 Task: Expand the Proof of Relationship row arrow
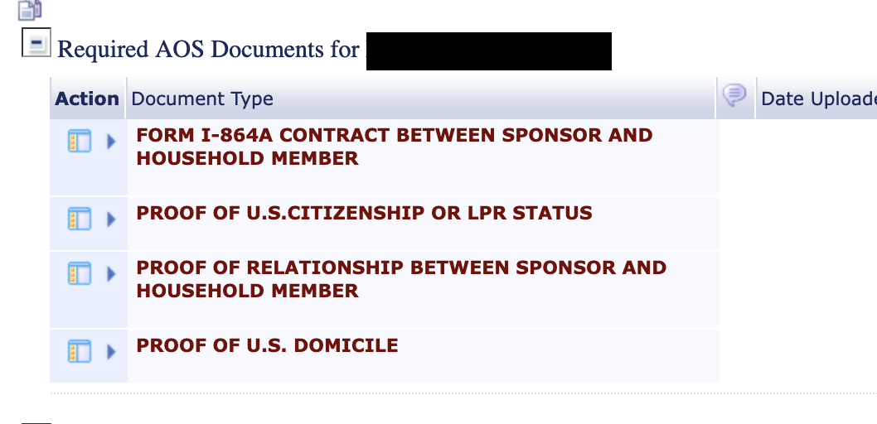point(111,274)
